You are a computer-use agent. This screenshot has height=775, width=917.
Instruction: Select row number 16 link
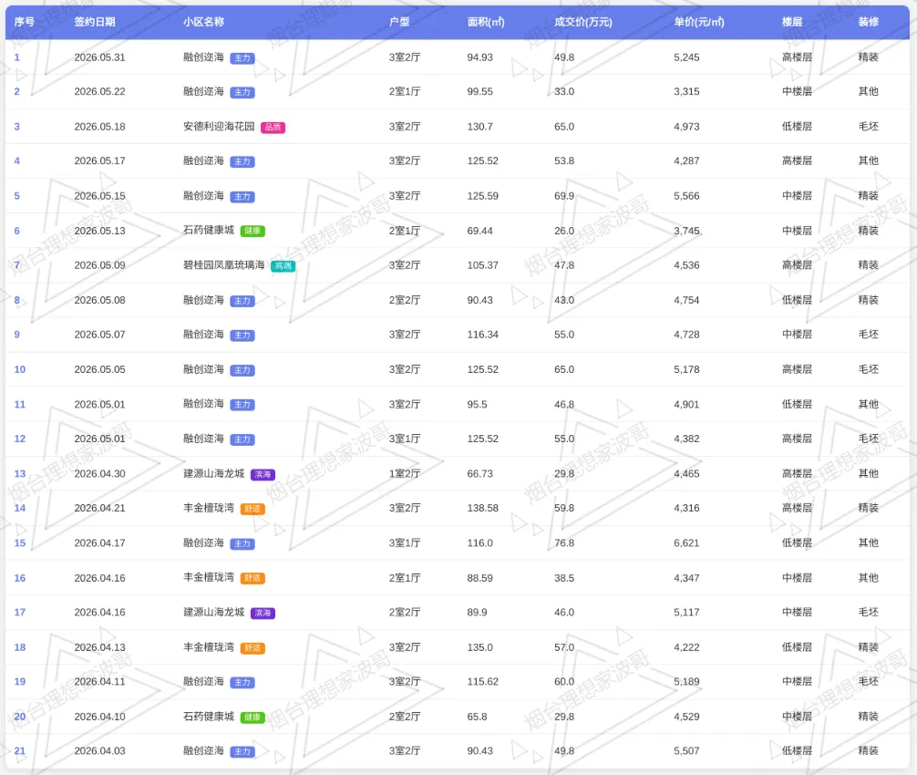click(x=20, y=578)
